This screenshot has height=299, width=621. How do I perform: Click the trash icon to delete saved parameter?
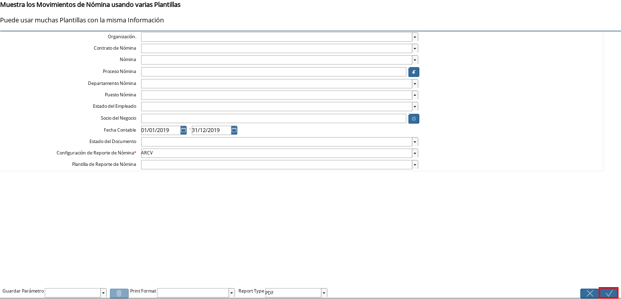pyautogui.click(x=119, y=293)
